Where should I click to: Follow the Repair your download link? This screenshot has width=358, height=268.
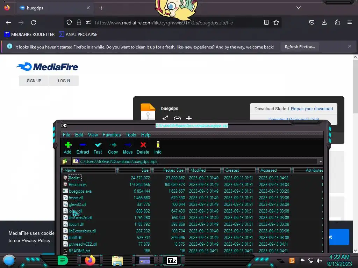tap(312, 109)
